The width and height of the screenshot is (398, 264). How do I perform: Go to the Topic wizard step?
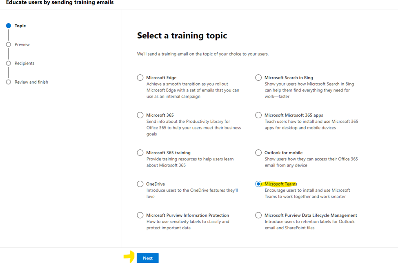coord(20,26)
